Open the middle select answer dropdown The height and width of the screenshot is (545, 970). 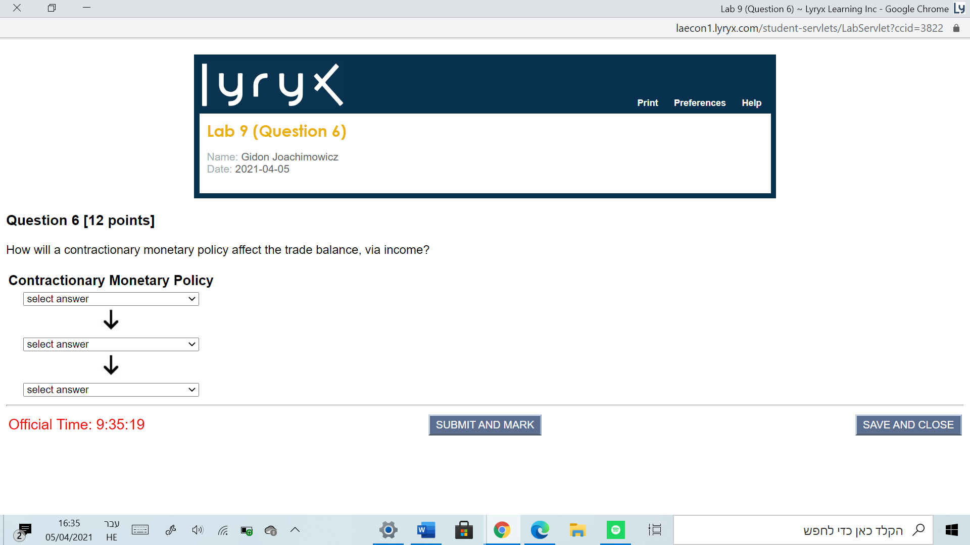click(x=111, y=344)
